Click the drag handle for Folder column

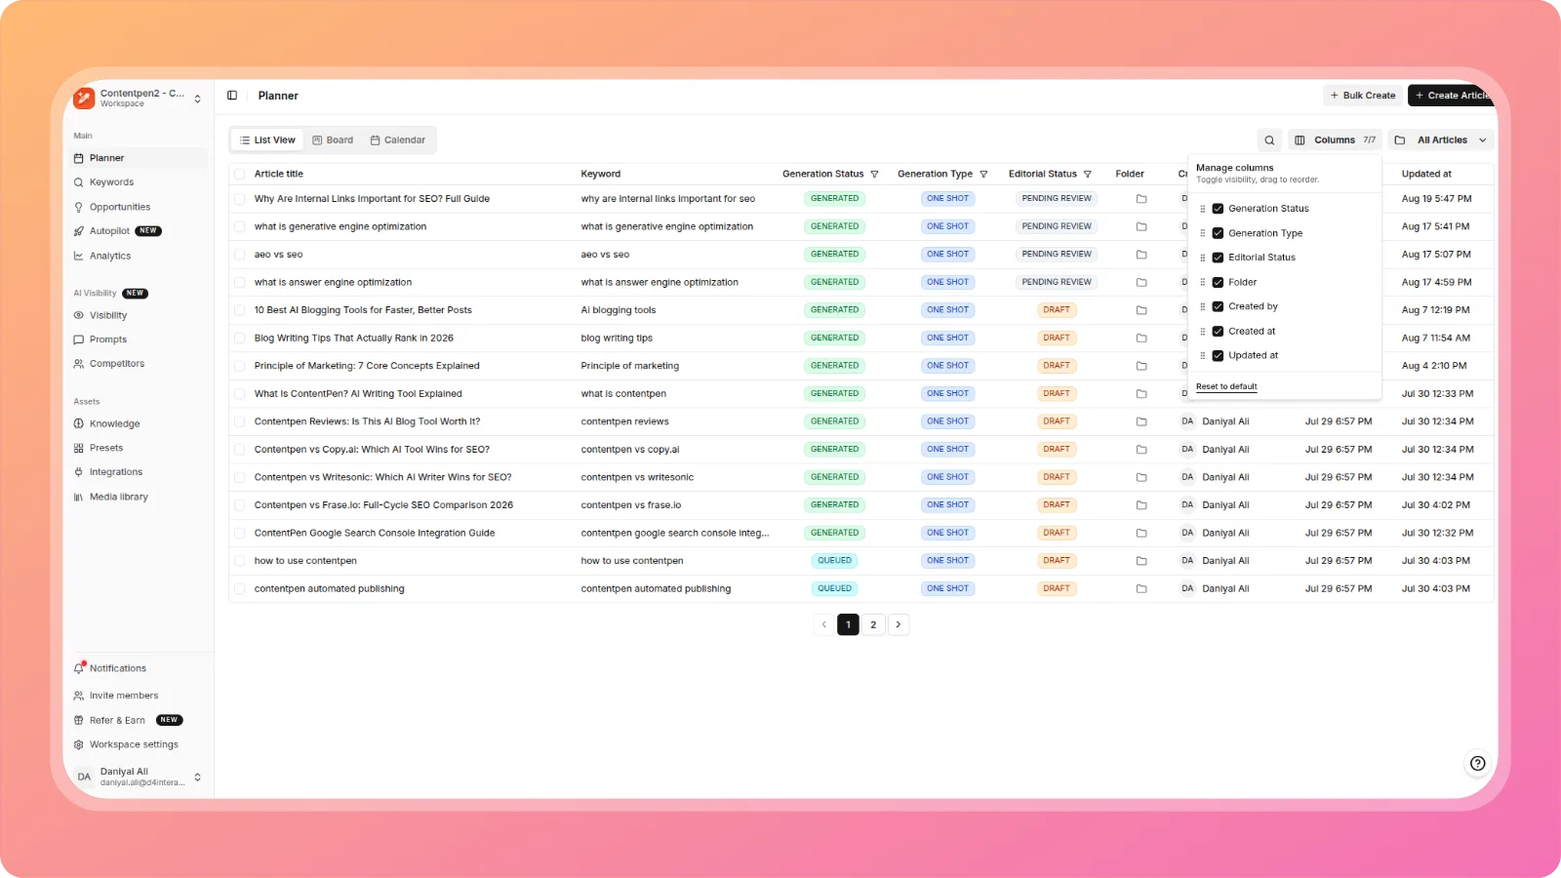point(1202,283)
